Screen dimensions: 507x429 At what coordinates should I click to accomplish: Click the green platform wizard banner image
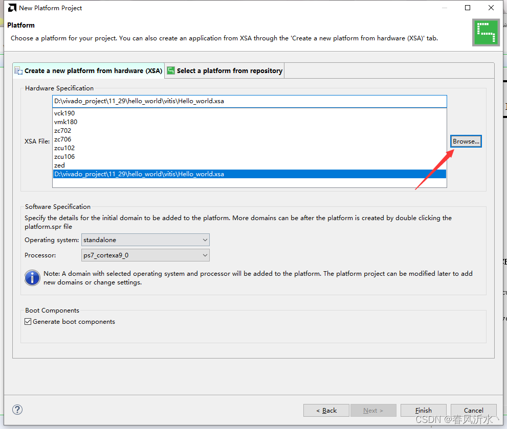click(486, 33)
